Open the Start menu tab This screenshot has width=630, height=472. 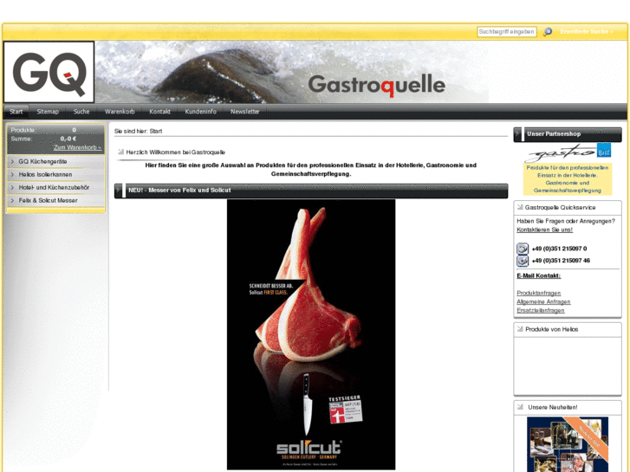coord(16,112)
